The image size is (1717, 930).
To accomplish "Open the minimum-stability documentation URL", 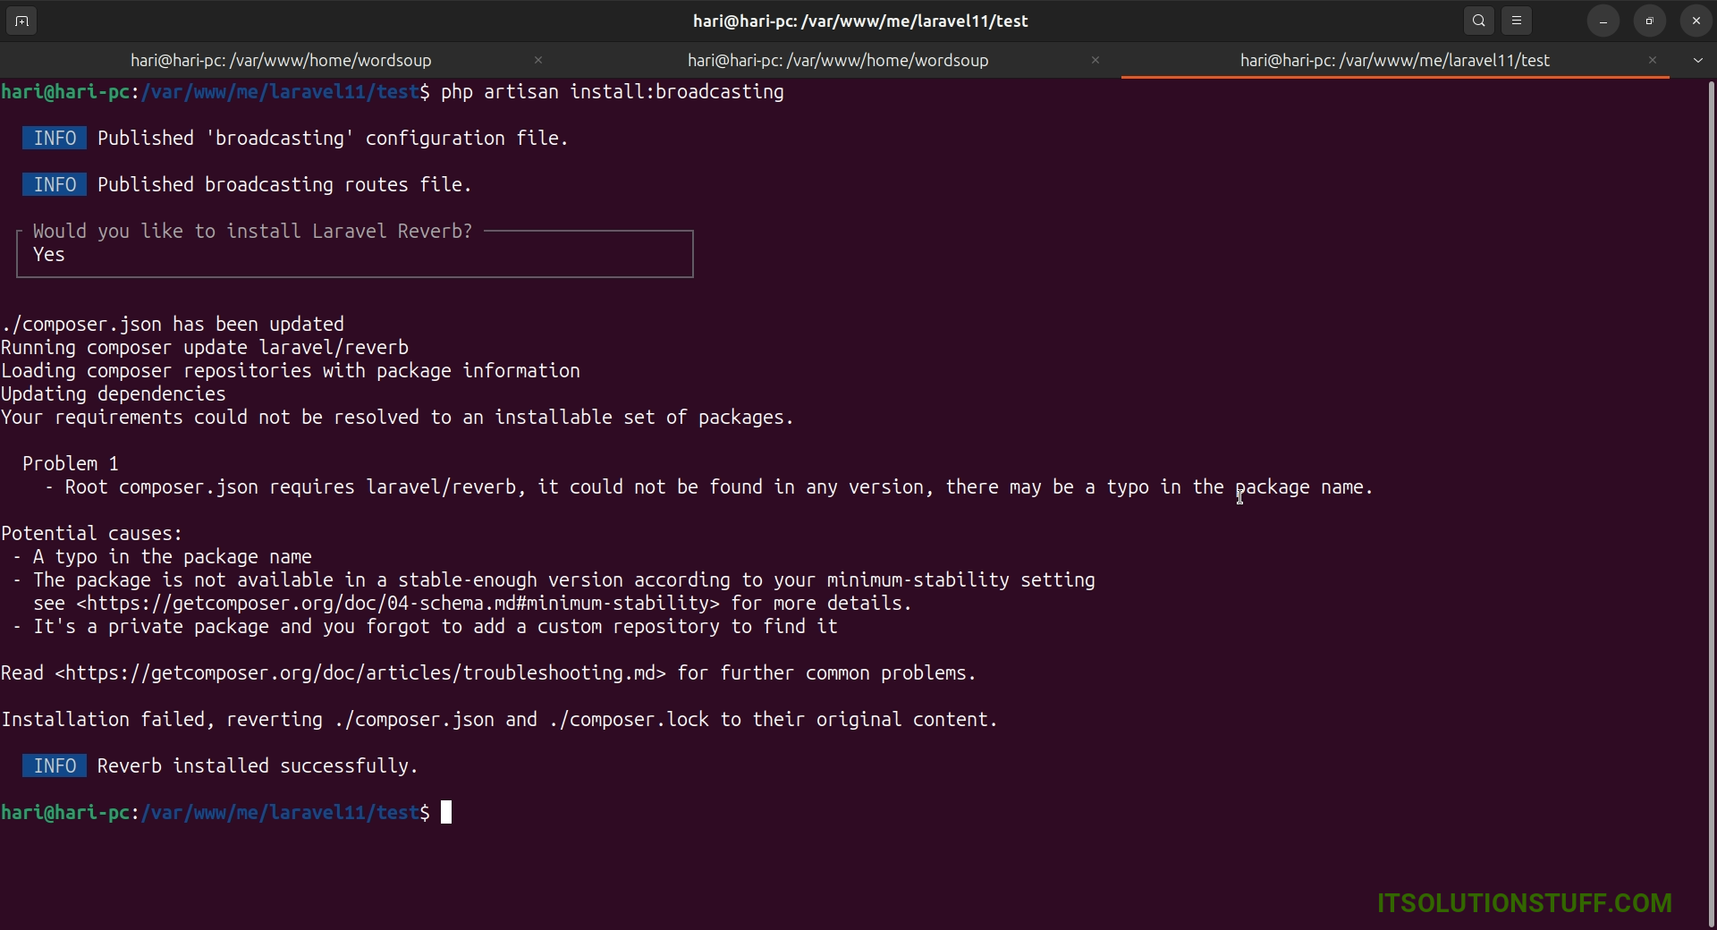I will point(398,604).
